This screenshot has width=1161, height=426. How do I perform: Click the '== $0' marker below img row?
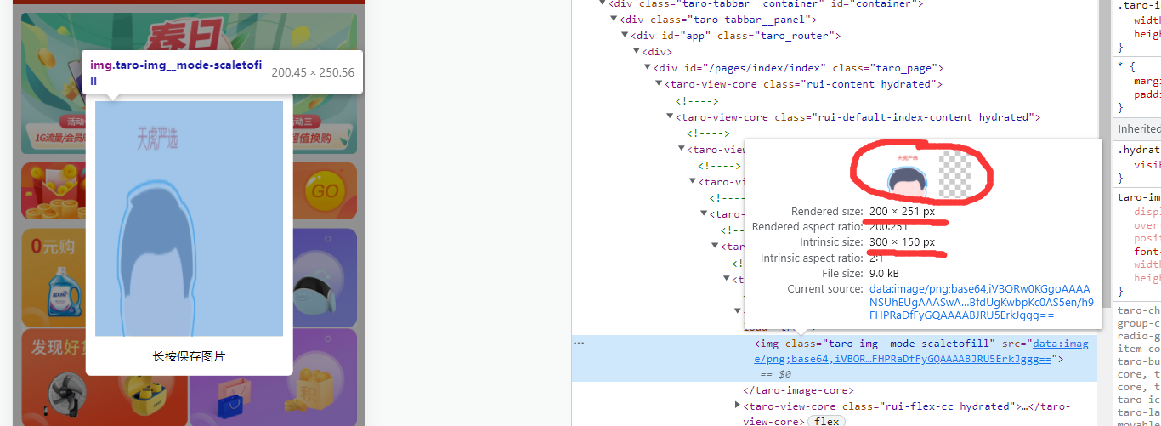click(776, 374)
